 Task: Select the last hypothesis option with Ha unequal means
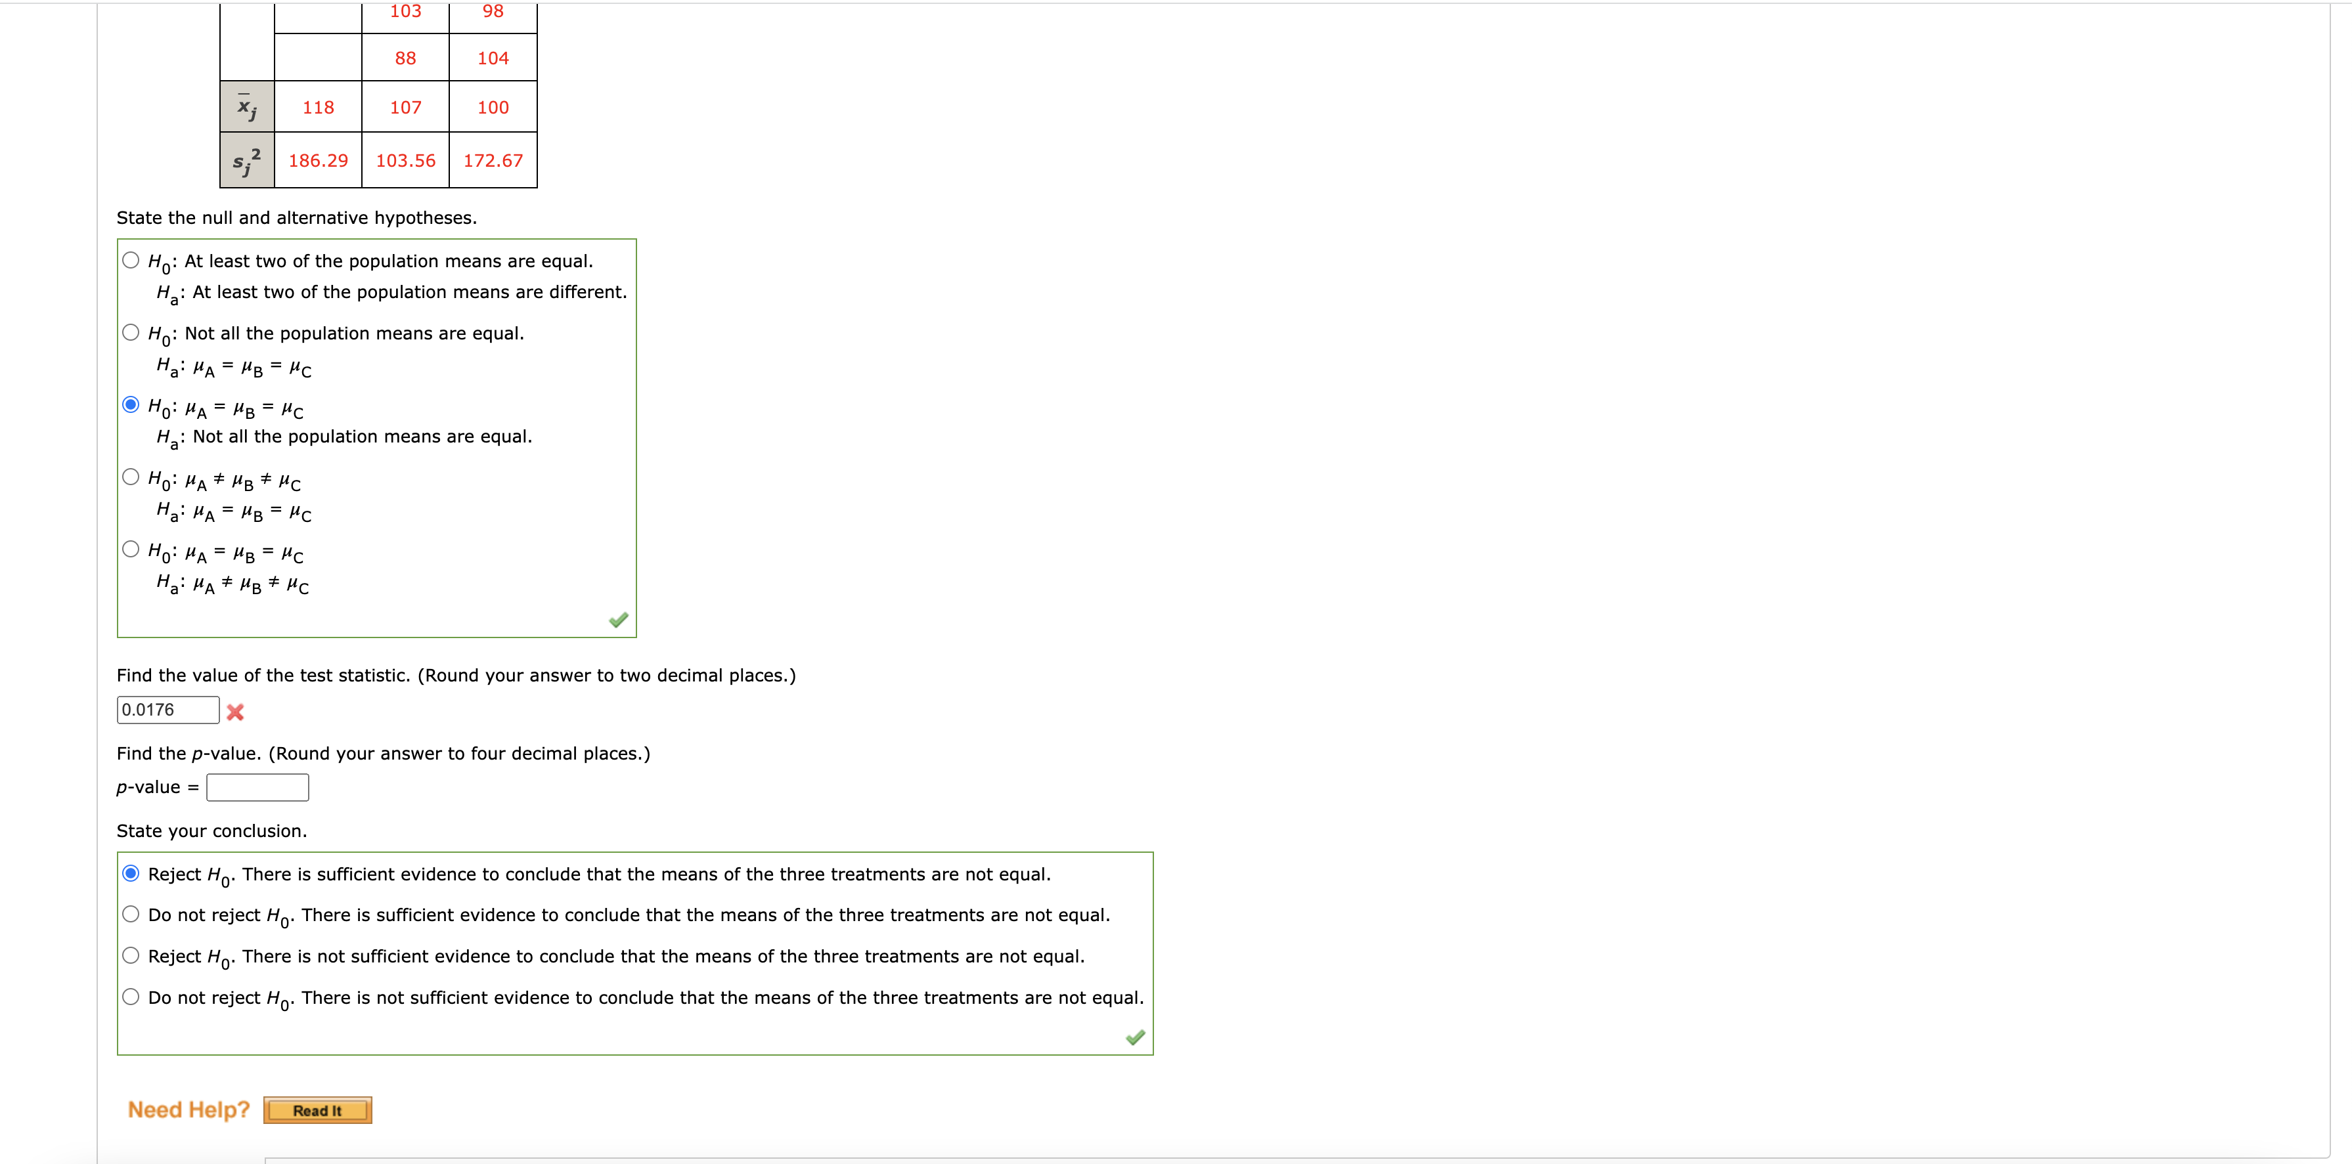click(x=131, y=548)
